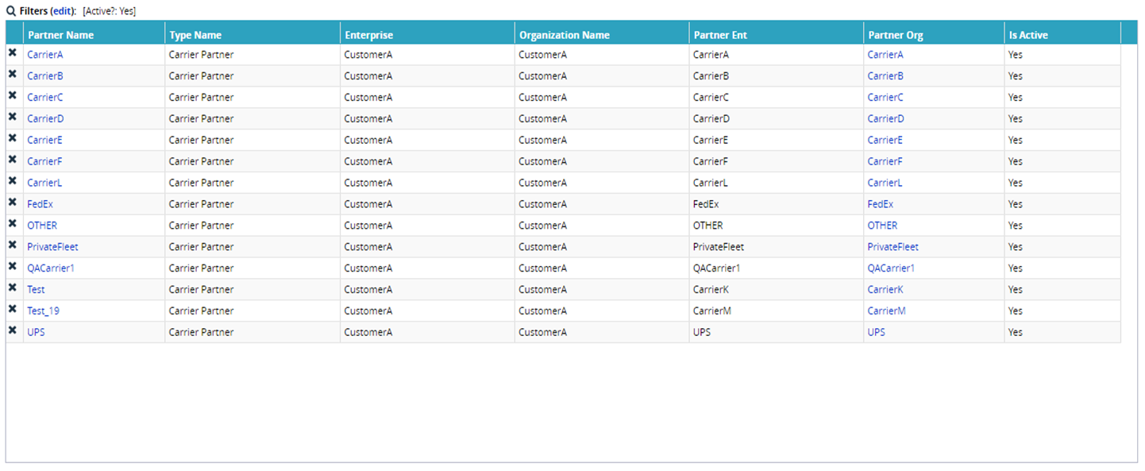
Task: Delete the PrivateFleet row using its X icon
Action: 13,245
